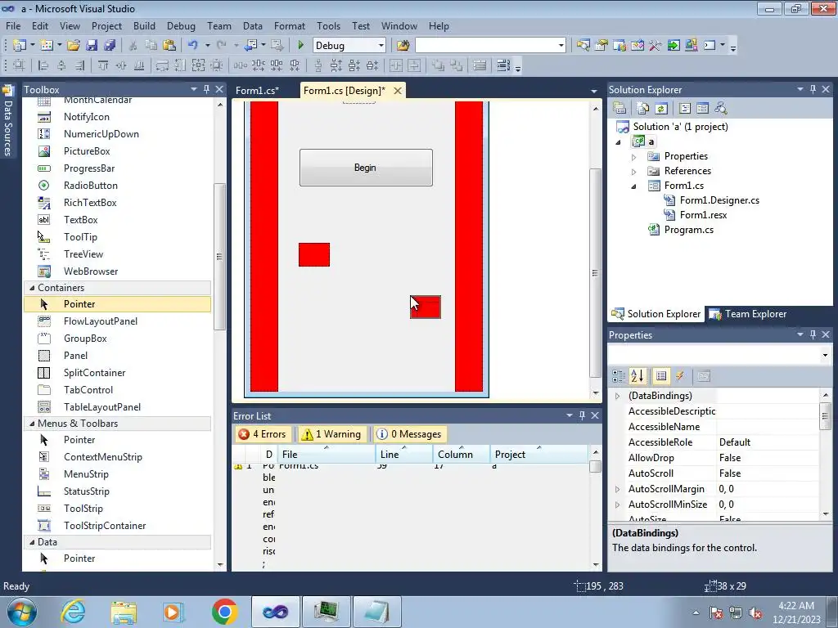Image resolution: width=838 pixels, height=628 pixels.
Task: Open the Build menu
Action: pos(144,25)
